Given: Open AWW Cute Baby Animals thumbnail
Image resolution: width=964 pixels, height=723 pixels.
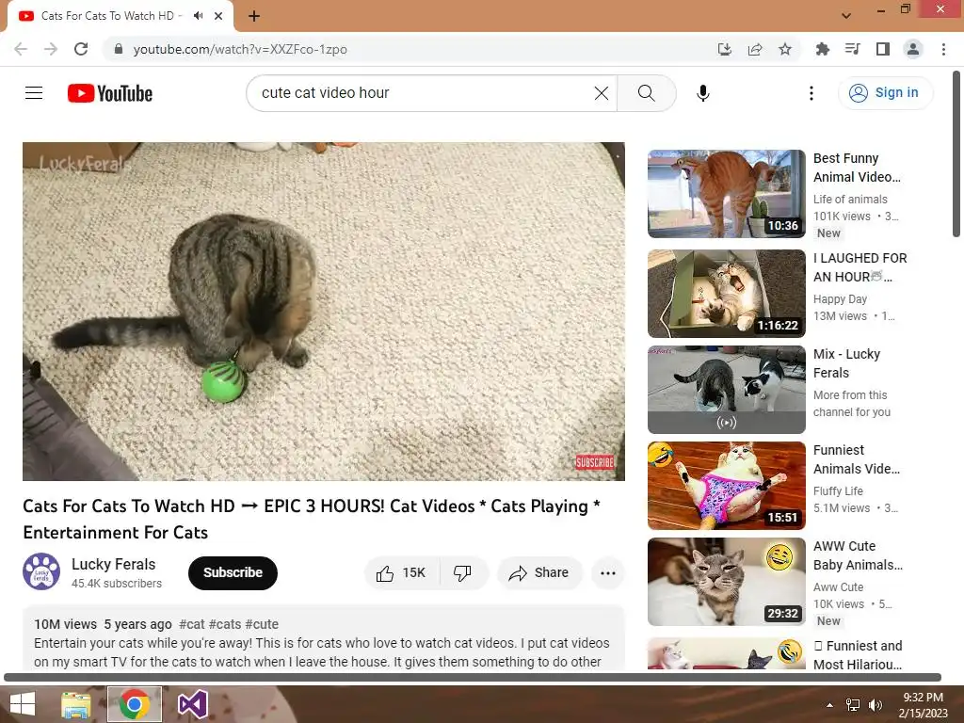Looking at the screenshot, I should coord(726,582).
